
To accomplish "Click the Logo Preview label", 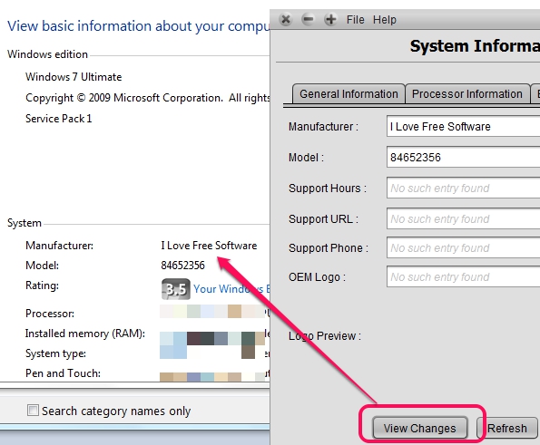I will tap(324, 335).
